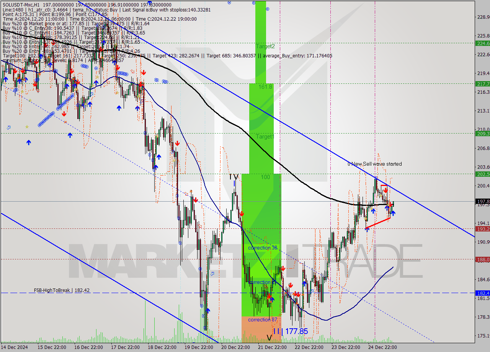Viewport: 490px width, 352px height.
Task: Select the 'FSB-HighToBreak | 182.42' label
Action: [x=62, y=290]
